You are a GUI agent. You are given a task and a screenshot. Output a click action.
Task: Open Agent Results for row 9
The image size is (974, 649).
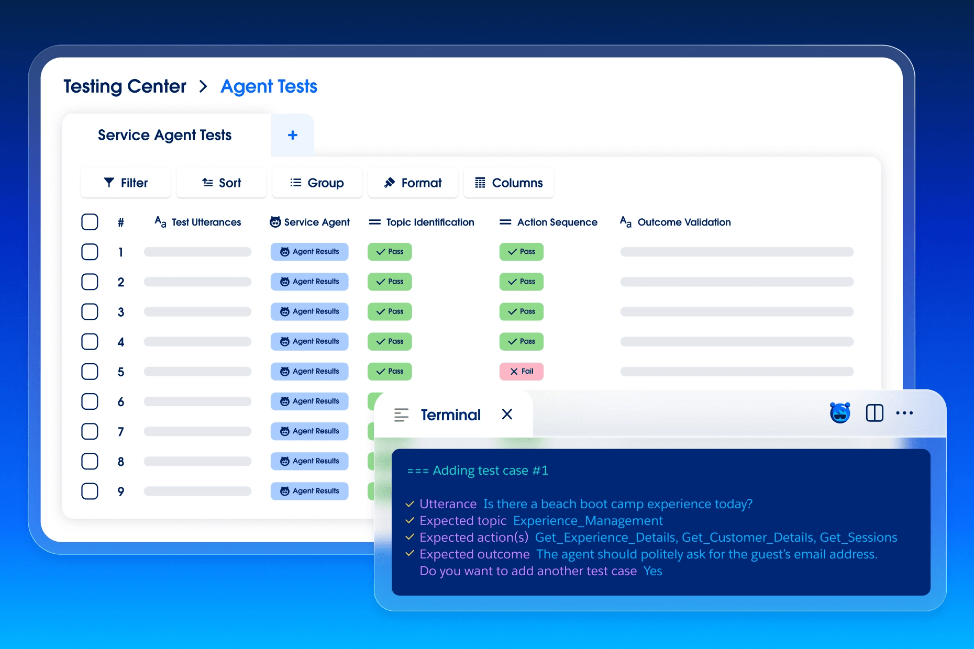(x=309, y=491)
